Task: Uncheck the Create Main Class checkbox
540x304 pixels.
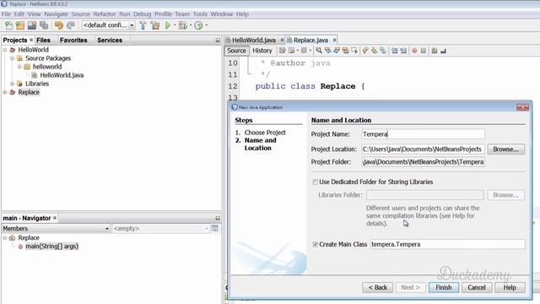Action: click(x=315, y=244)
